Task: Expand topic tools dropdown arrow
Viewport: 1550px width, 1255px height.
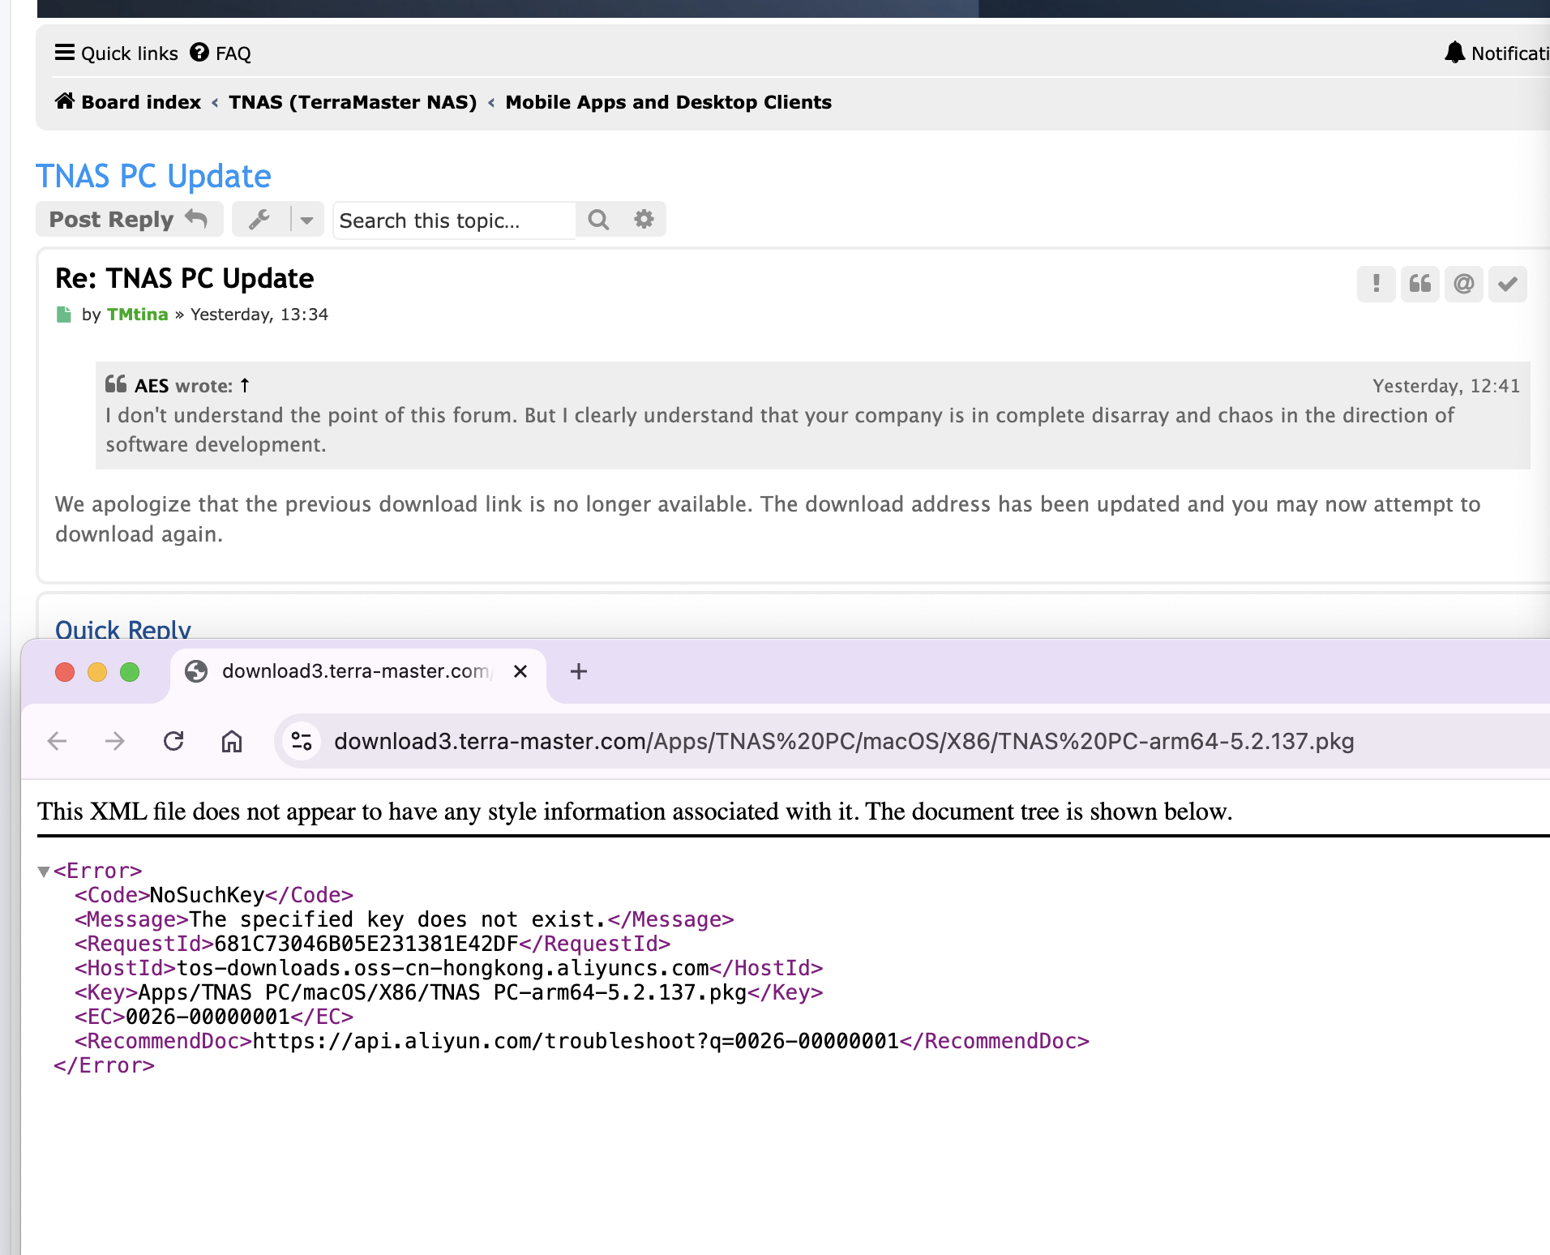Action: coord(306,220)
